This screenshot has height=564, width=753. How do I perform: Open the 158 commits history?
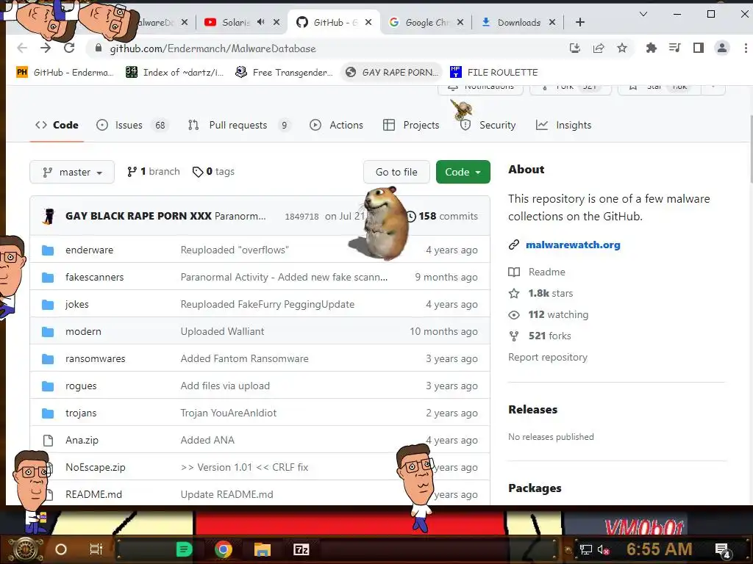tap(442, 217)
